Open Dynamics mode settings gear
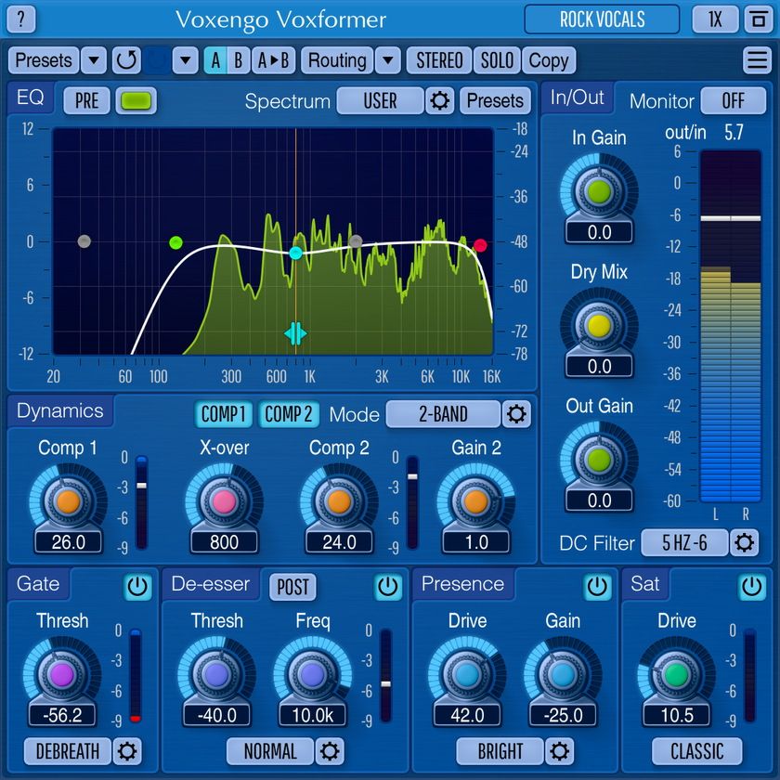The image size is (780, 780). 516,414
